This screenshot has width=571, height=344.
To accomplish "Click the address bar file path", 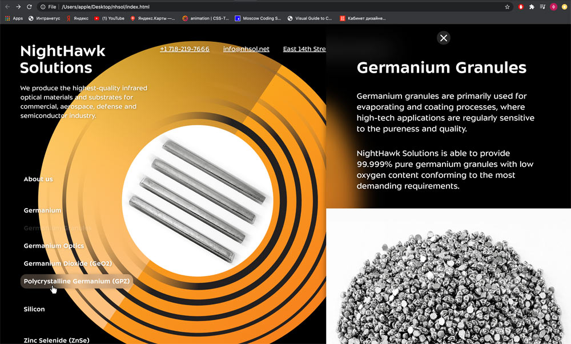I will point(106,7).
